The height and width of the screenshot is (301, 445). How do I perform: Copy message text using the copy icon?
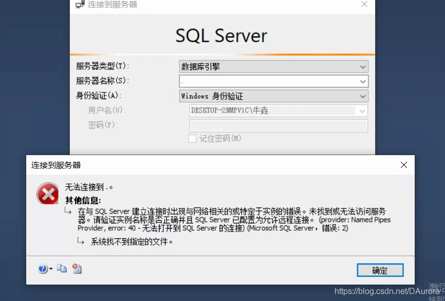pyautogui.click(x=62, y=268)
